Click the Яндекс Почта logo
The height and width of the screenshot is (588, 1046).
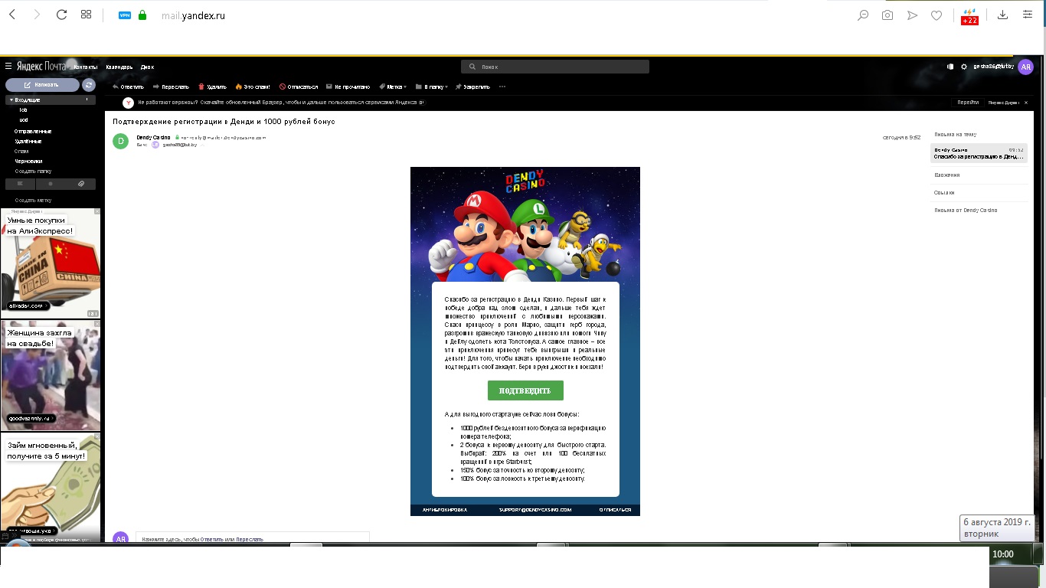point(41,67)
